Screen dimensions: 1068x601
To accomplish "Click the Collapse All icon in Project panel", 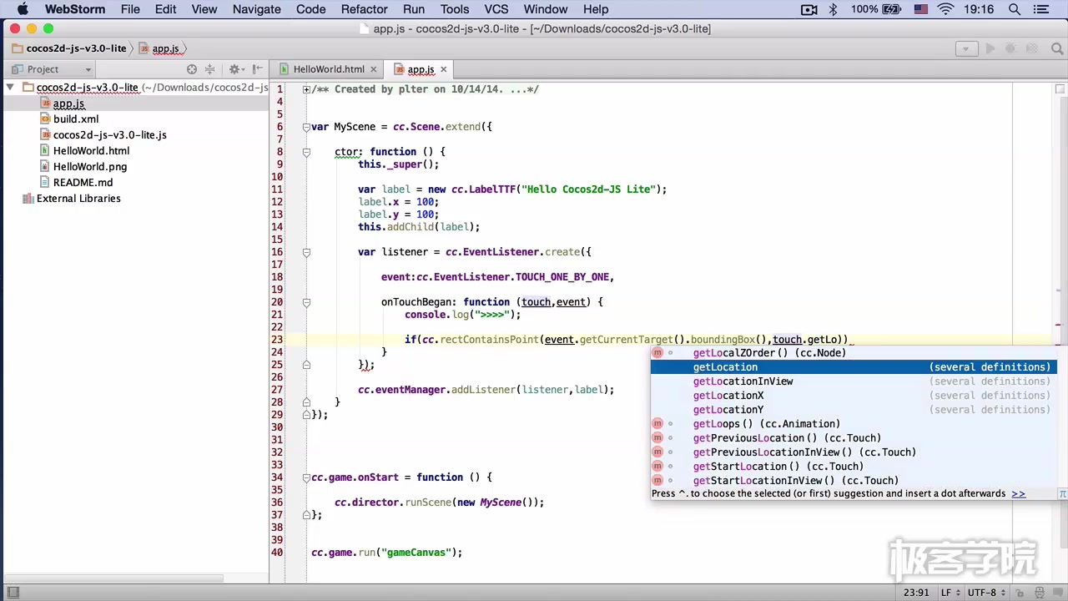I will pos(210,69).
